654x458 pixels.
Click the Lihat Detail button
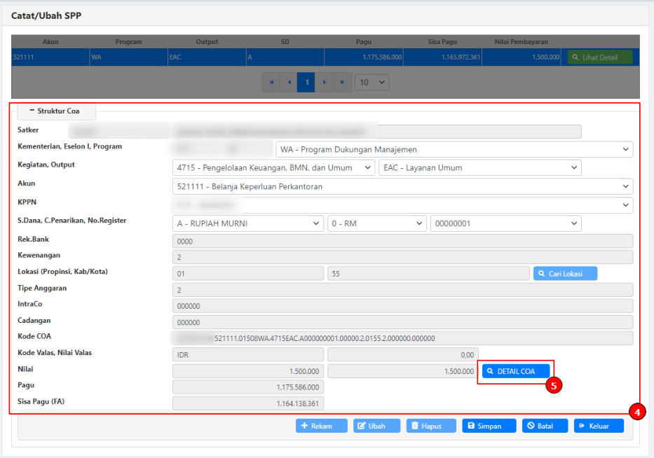[x=599, y=57]
